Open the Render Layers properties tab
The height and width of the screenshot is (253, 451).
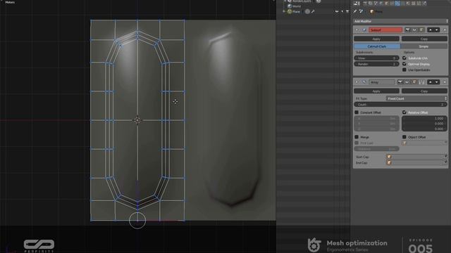coord(370,3)
